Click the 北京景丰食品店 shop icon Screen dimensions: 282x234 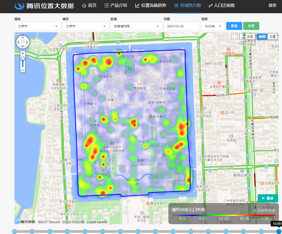point(61,45)
